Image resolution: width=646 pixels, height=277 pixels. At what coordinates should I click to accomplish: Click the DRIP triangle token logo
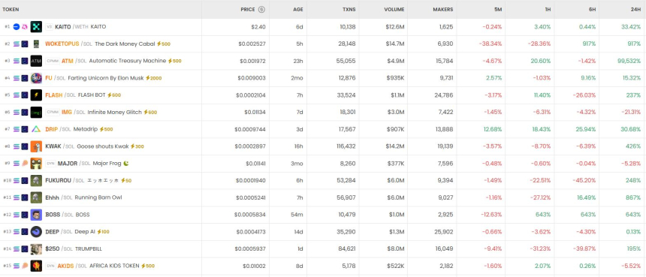(x=36, y=129)
